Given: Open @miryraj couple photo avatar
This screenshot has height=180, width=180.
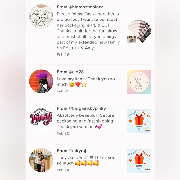Looking at the screenshot, I should pyautogui.click(x=41, y=160).
